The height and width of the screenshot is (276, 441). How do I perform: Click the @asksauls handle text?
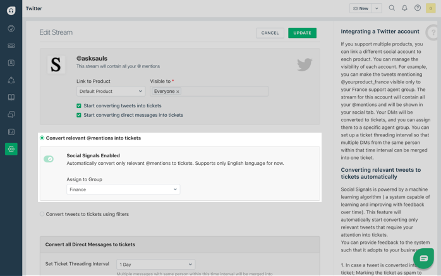point(92,59)
